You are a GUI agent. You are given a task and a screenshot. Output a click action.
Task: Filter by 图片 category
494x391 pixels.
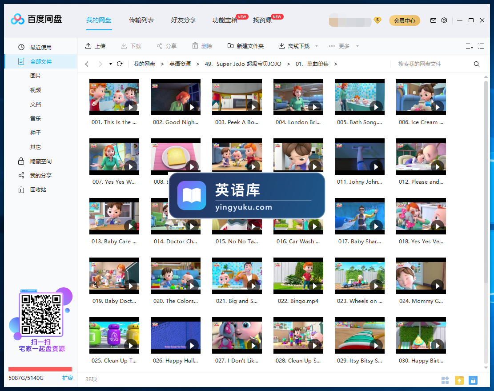pos(36,76)
